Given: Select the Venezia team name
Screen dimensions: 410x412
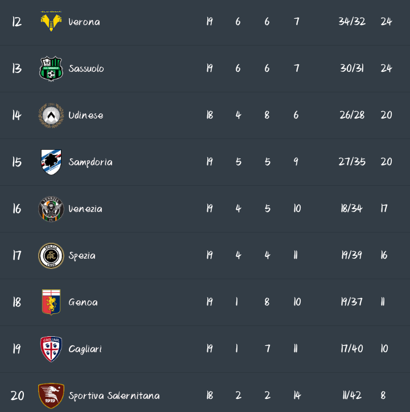Looking at the screenshot, I should pyautogui.click(x=85, y=209).
